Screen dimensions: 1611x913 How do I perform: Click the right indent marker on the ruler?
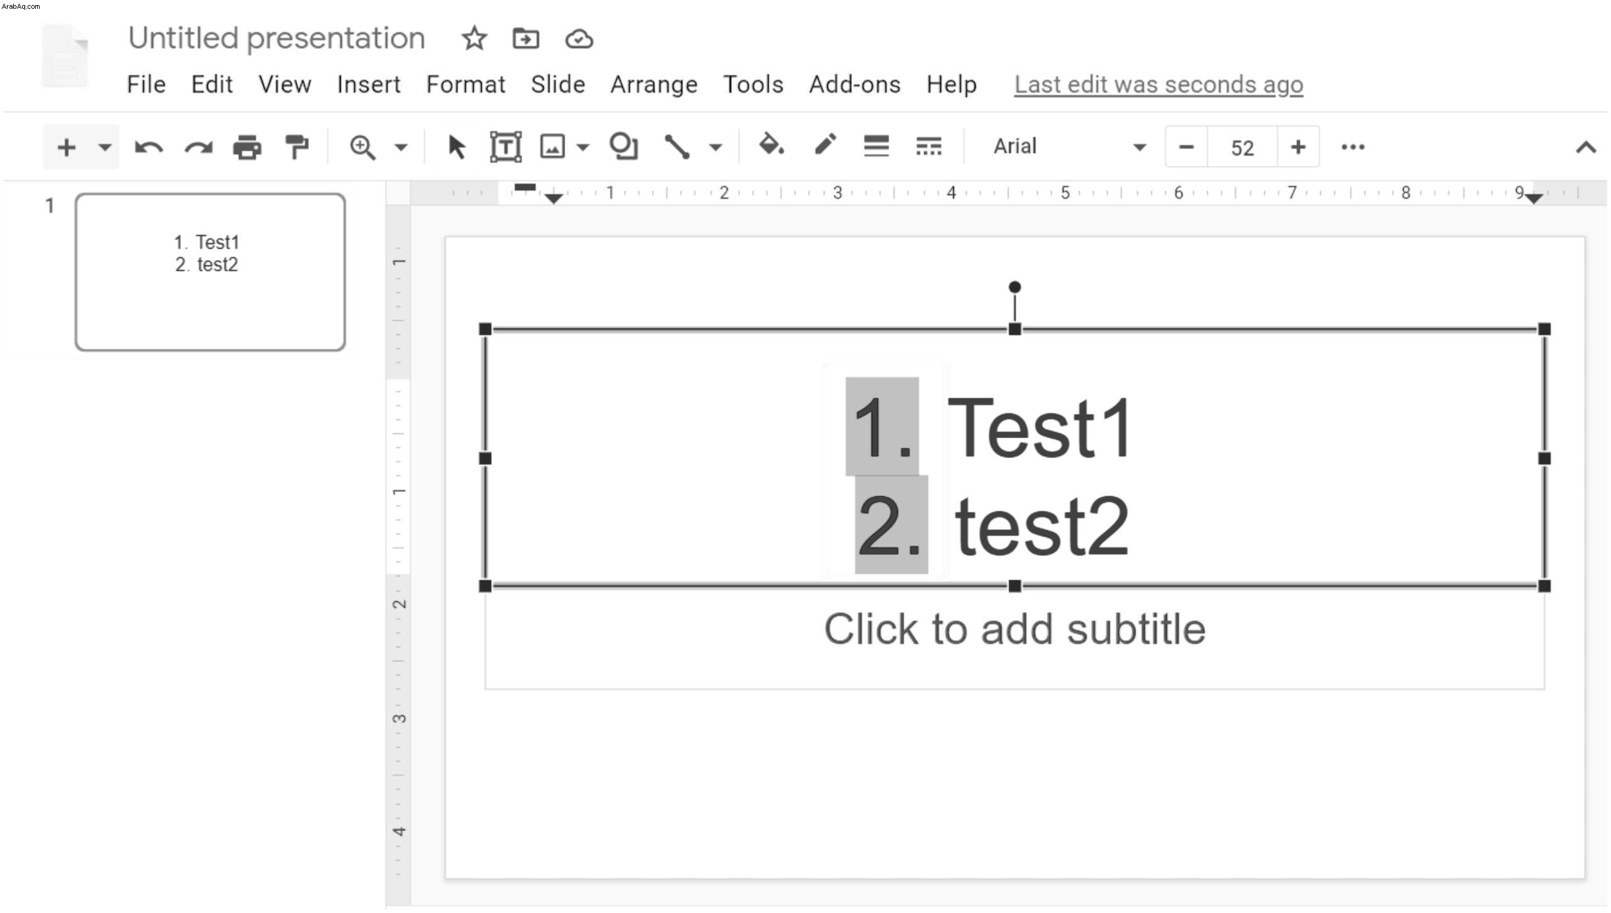click(x=1534, y=199)
